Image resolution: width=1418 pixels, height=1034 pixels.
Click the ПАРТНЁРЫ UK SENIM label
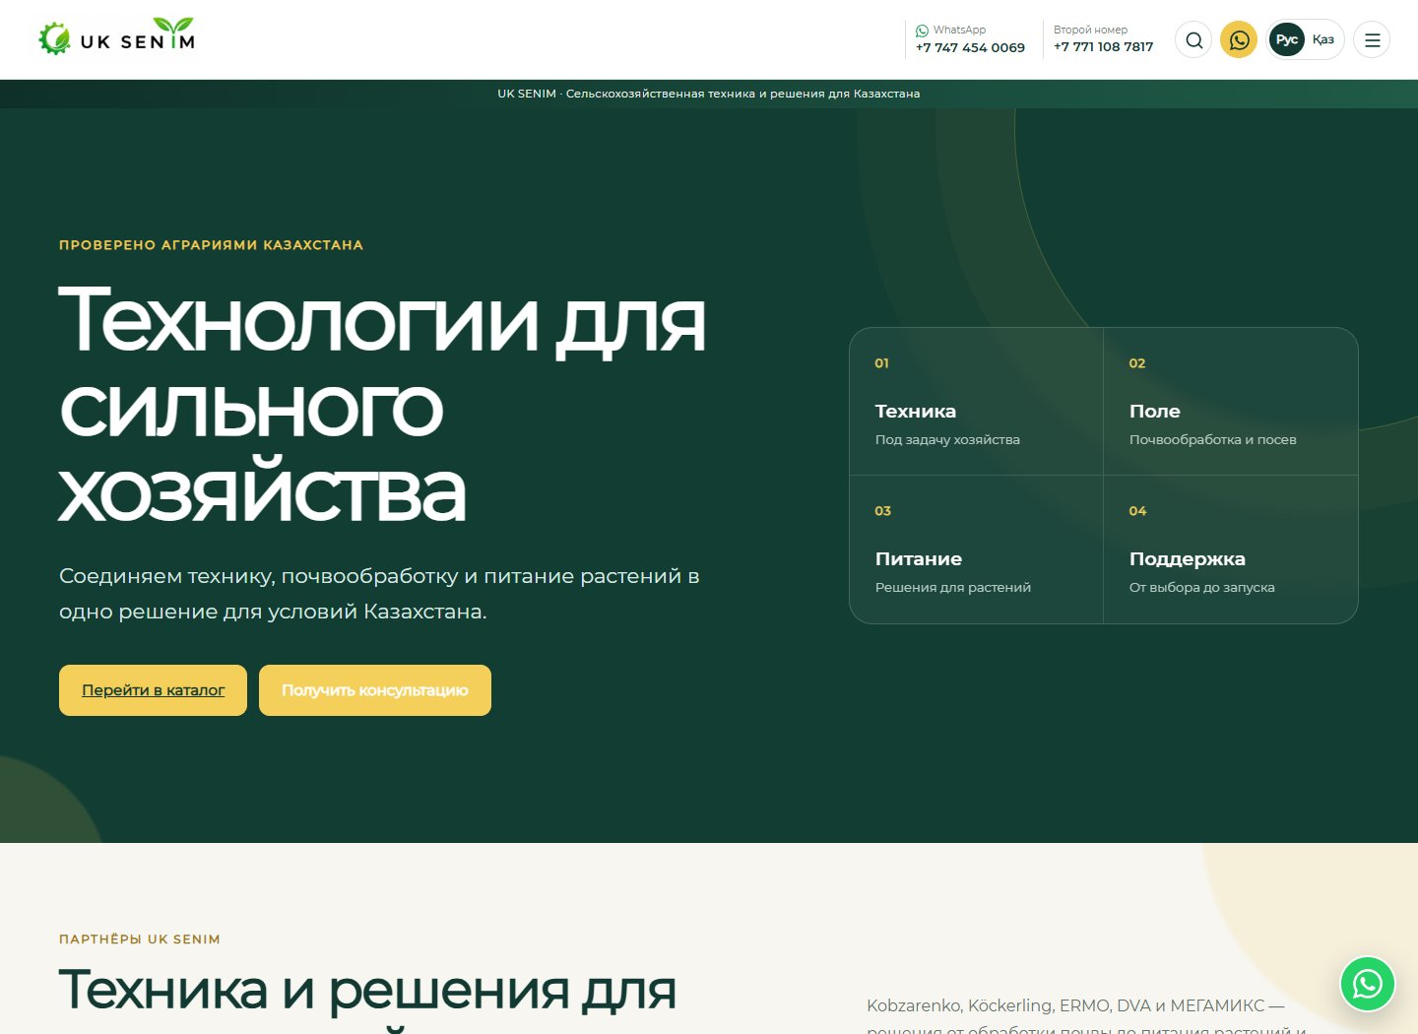pyautogui.click(x=140, y=939)
